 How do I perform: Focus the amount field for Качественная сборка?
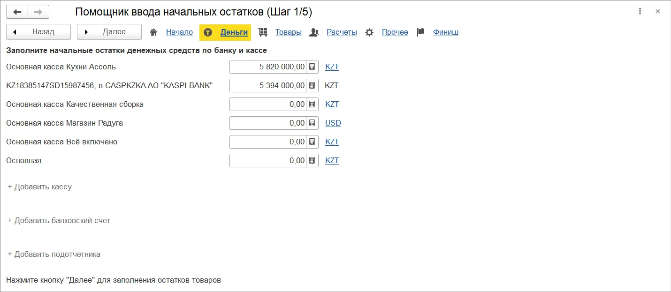(x=268, y=105)
